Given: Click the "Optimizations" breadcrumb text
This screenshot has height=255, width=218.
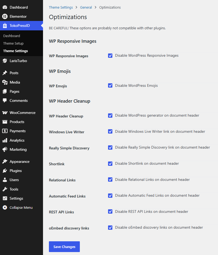Looking at the screenshot, I should tap(110, 7).
